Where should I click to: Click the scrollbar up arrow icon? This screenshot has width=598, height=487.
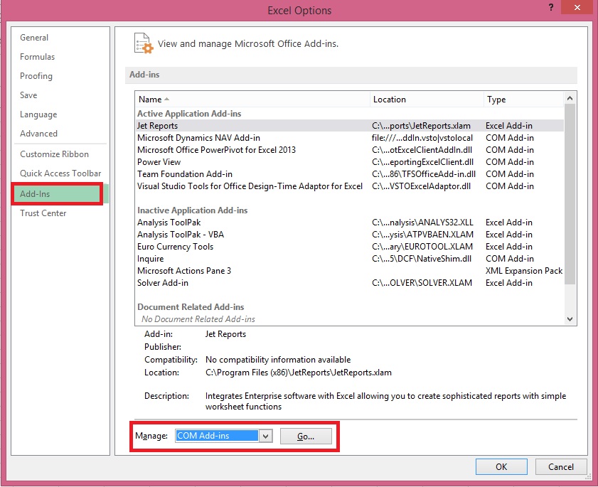(569, 98)
